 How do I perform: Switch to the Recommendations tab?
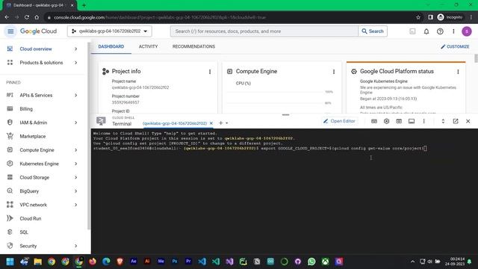[x=193, y=46]
